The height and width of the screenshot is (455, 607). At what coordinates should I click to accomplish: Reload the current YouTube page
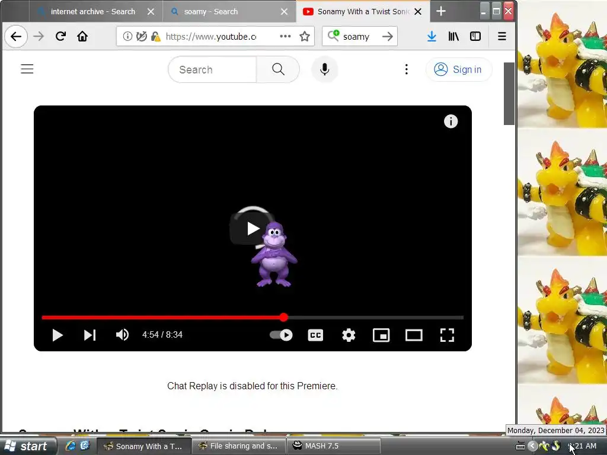click(60, 36)
